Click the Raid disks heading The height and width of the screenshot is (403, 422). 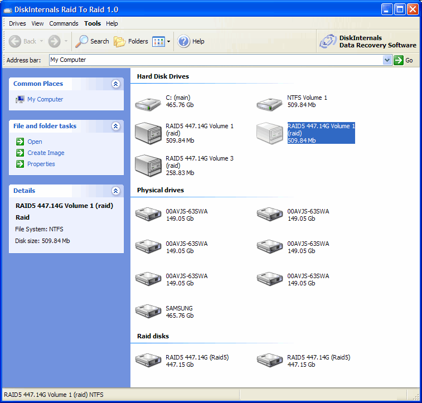153,336
